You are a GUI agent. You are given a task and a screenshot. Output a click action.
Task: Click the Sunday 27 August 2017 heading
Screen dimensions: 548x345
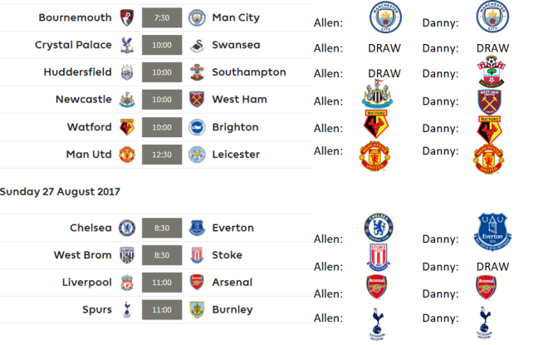coord(60,191)
